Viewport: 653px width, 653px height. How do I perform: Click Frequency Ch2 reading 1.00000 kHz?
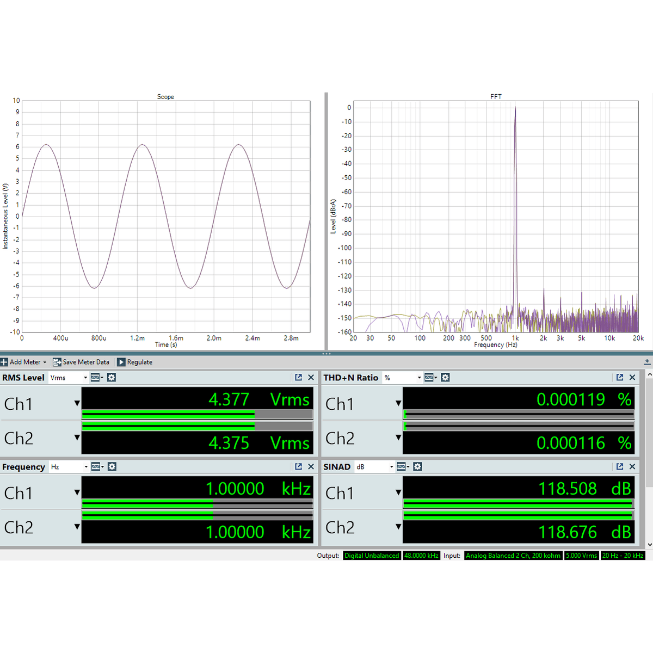pos(258,532)
